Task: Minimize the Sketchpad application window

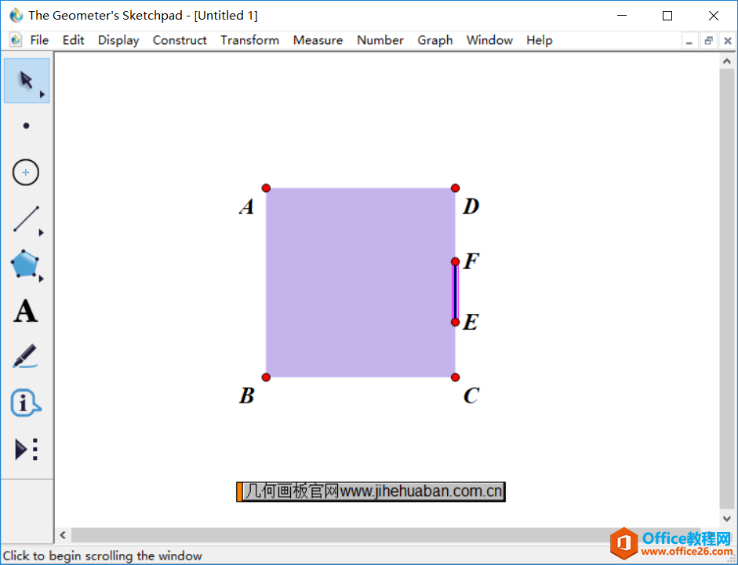Action: [622, 16]
